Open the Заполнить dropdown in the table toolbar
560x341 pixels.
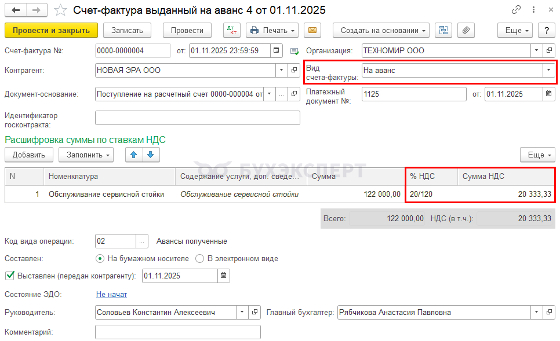[86, 155]
